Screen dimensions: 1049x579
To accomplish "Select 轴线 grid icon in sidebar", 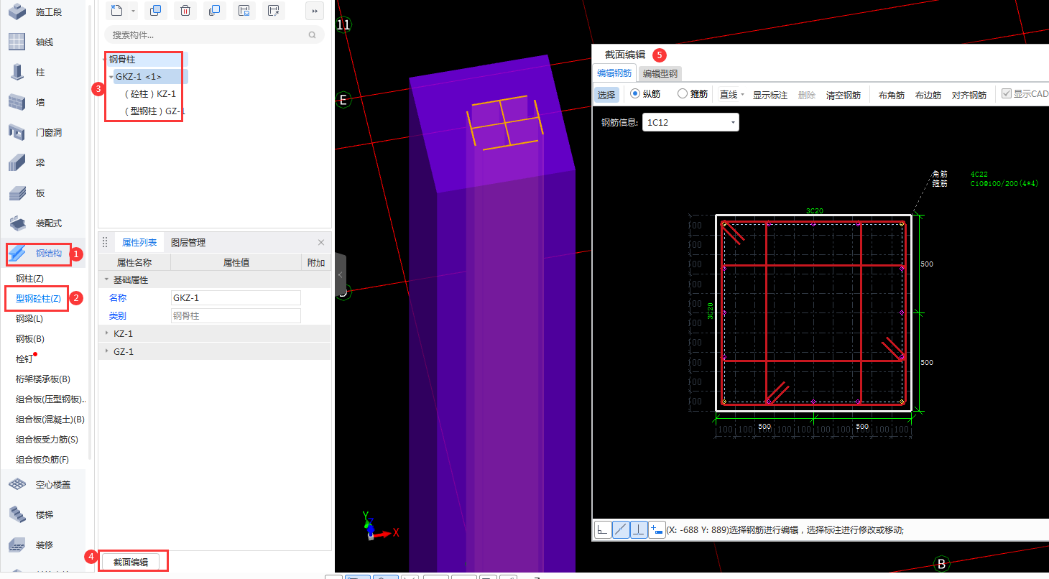I will coord(17,42).
